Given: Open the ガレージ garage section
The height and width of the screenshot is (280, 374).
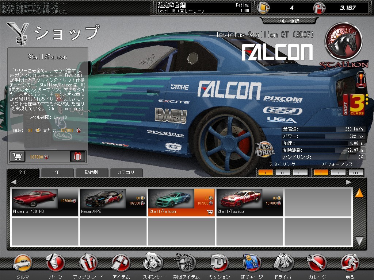Looking at the screenshot, I should [317, 263].
